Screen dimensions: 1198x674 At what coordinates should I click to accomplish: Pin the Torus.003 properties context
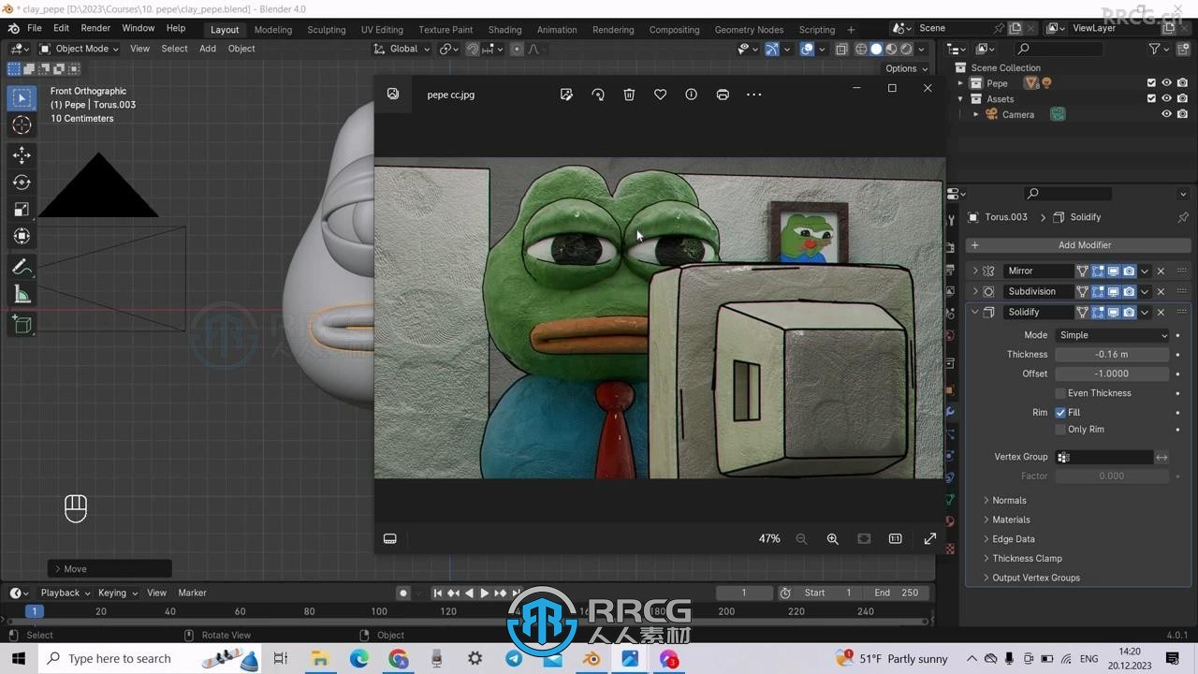click(x=1183, y=217)
